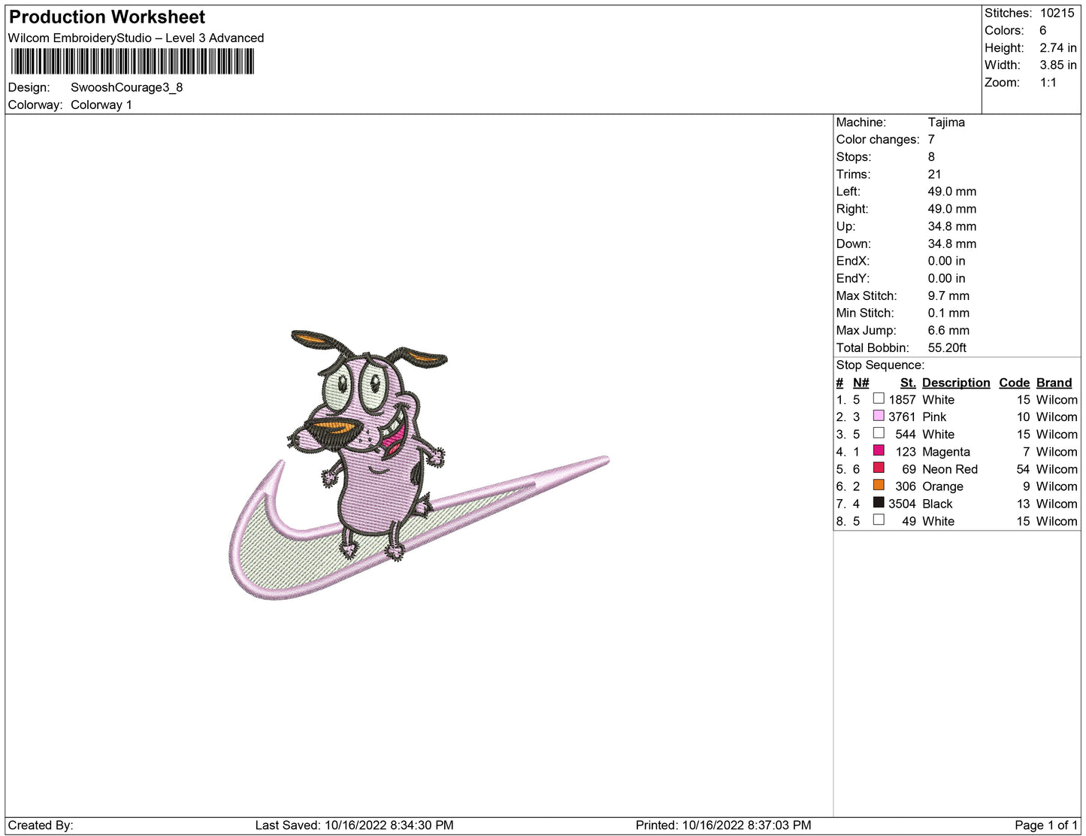Click the barcode under the header
The height and width of the screenshot is (836, 1086).
(132, 62)
